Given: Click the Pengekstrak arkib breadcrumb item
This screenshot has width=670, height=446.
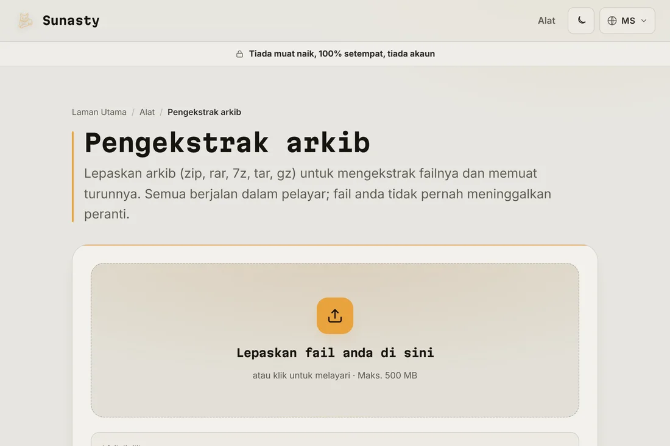Looking at the screenshot, I should 204,112.
